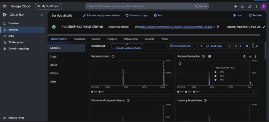Toggle auto-refresh sync-off icon
This screenshot has height=122, width=269.
(x=247, y=46)
